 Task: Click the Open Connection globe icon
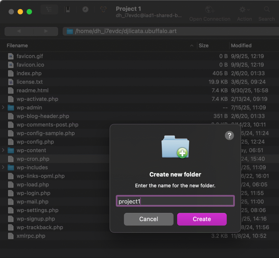[210, 10]
